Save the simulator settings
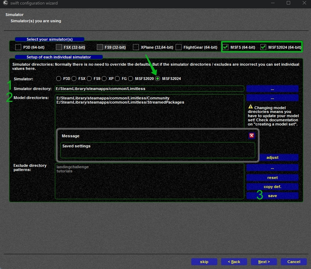The height and width of the screenshot is (269, 311). (272, 196)
